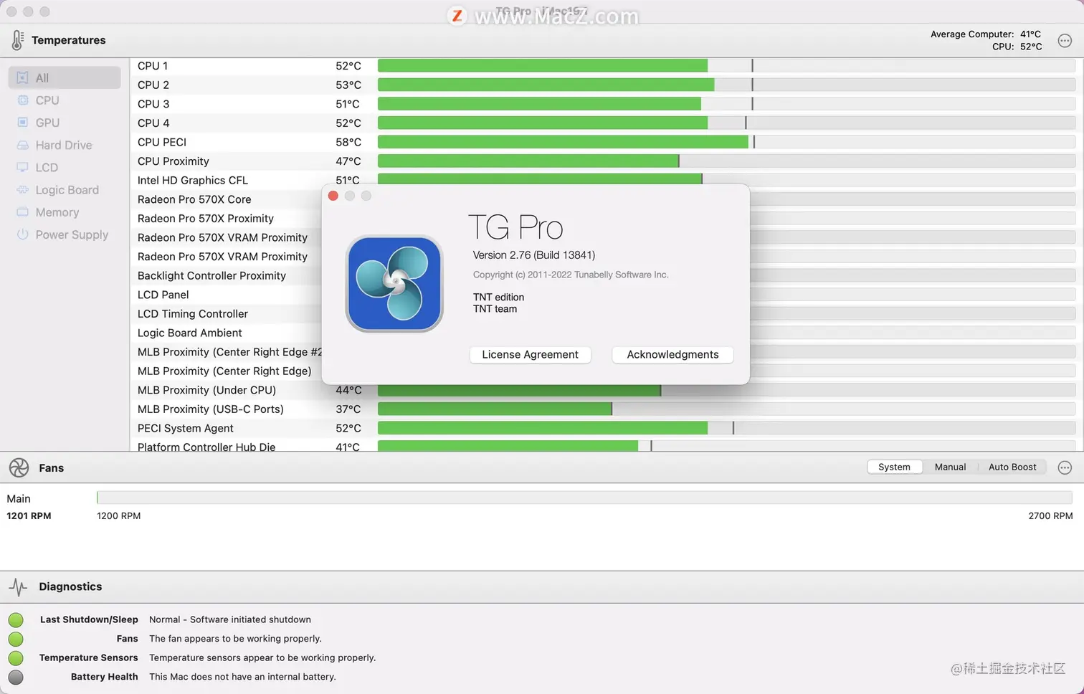Select MLB Proximity (Under CPU) row

pos(607,390)
